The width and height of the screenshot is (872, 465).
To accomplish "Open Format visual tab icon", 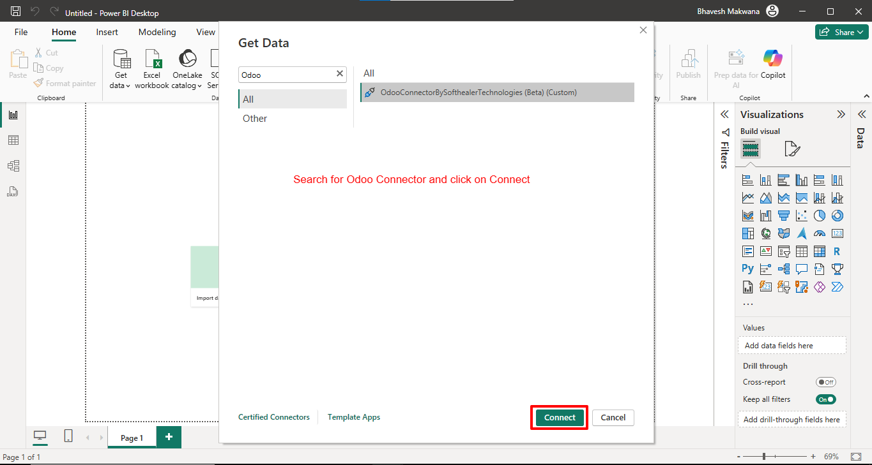I will (x=792, y=149).
